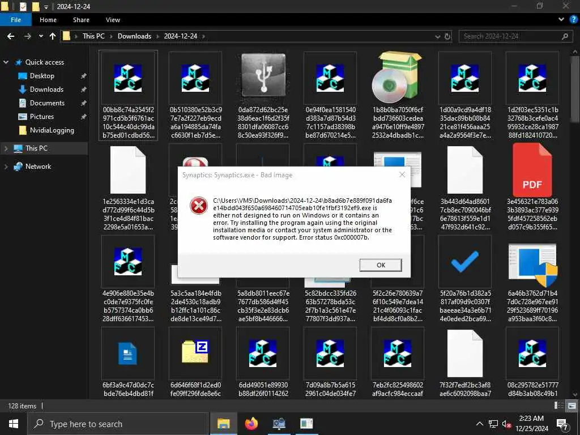Viewport: 580px width, 435px height.
Task: Open Documents in Quick access
Action: pyautogui.click(x=47, y=103)
